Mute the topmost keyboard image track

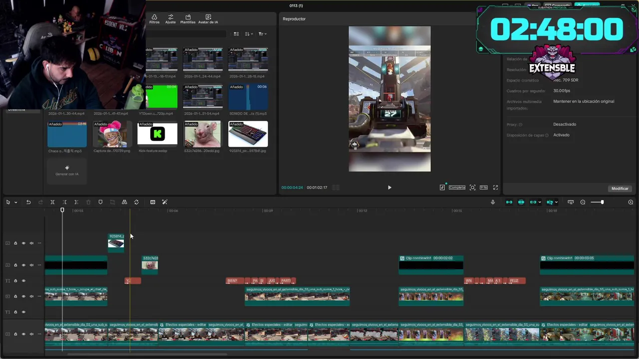pyautogui.click(x=31, y=243)
